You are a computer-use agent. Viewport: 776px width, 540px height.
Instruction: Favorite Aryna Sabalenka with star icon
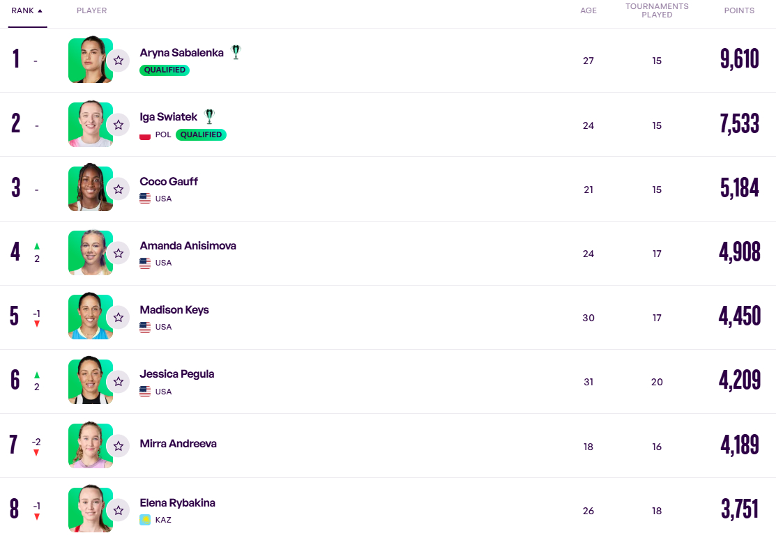119,61
